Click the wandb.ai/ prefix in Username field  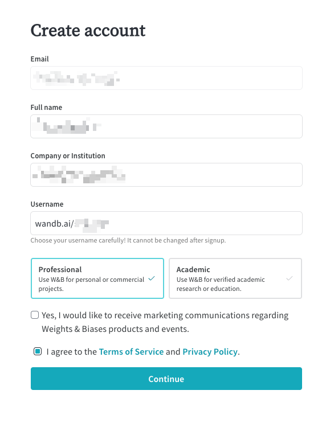[x=54, y=224]
